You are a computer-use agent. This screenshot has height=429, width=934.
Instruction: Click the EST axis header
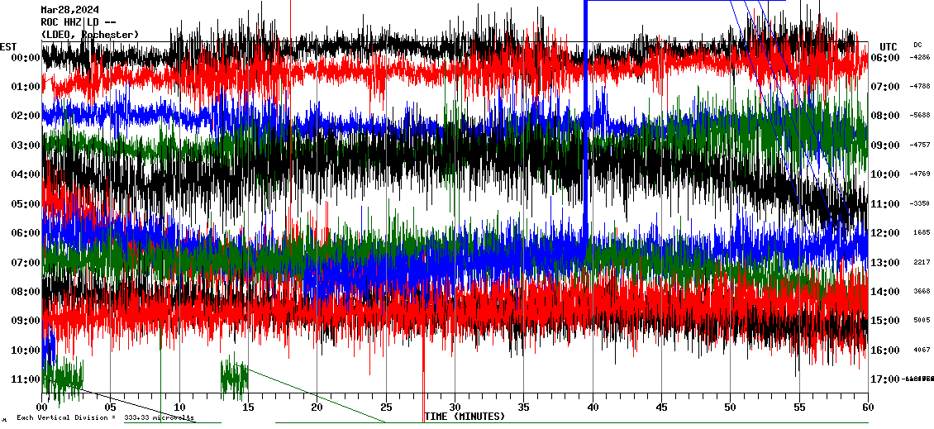[8, 46]
